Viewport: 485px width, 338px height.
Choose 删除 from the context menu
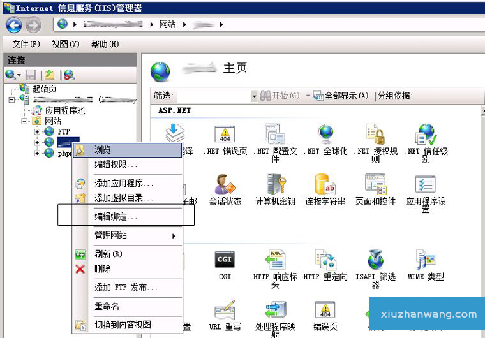102,268
